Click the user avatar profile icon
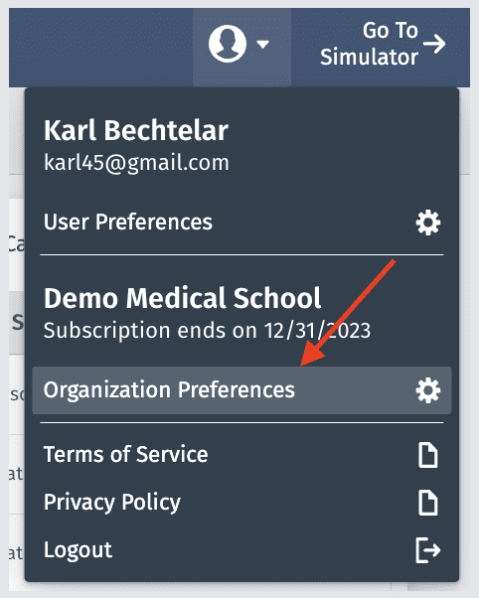Viewport: 479px width, 598px height. pyautogui.click(x=228, y=44)
